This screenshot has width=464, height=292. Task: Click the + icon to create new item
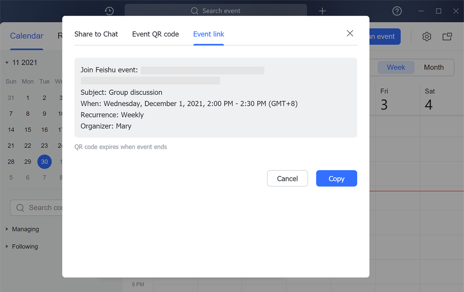click(322, 11)
